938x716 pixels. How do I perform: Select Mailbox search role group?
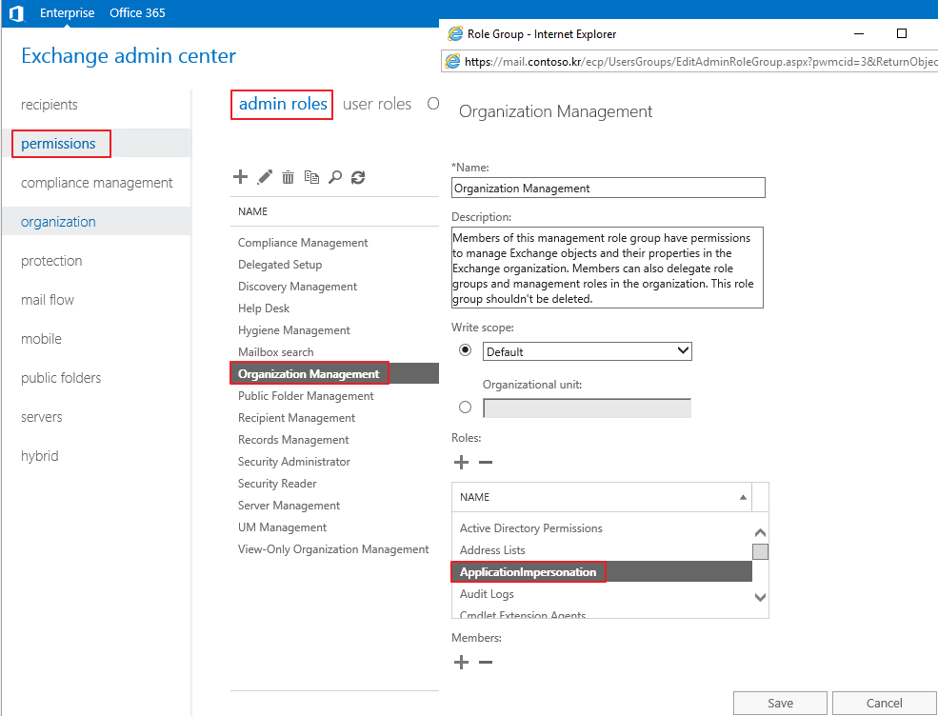pos(276,352)
